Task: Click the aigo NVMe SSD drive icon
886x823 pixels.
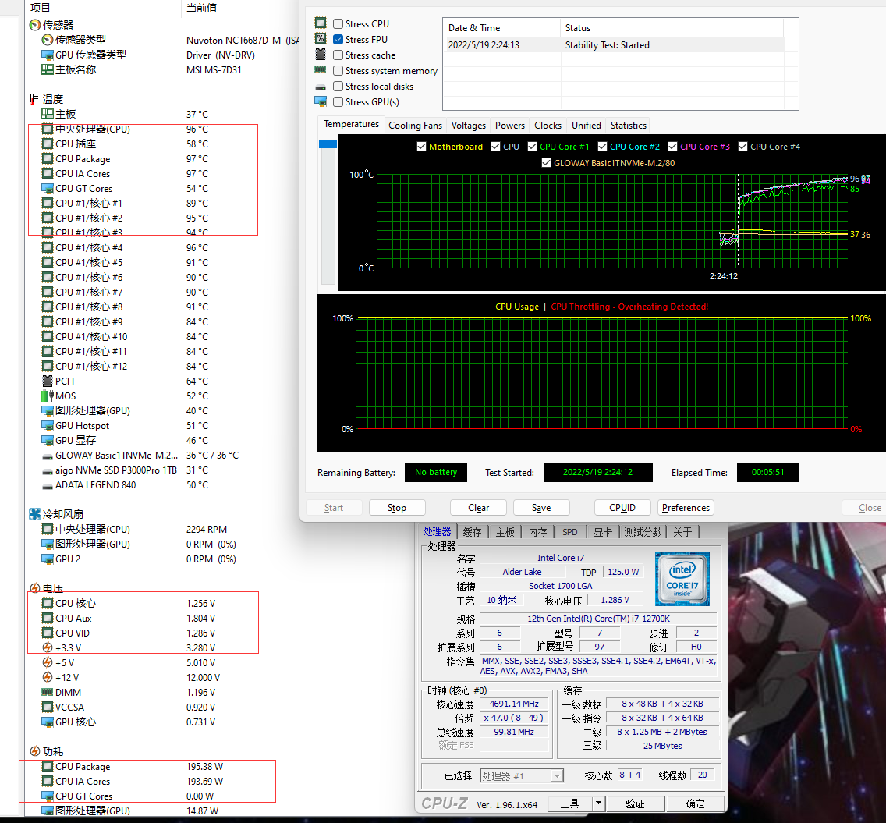Action: [48, 470]
